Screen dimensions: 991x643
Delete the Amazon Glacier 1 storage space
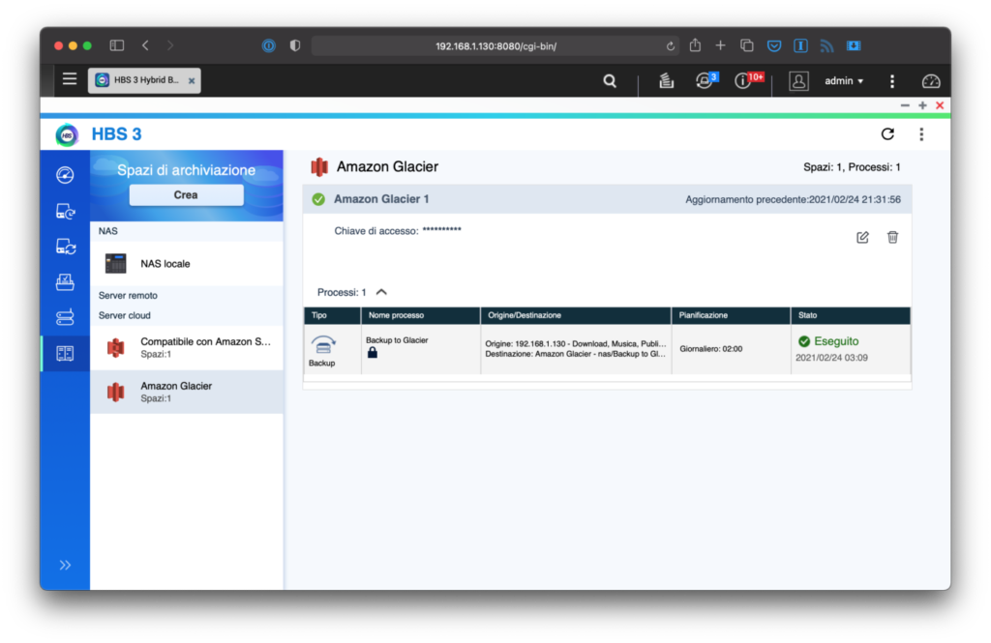892,238
